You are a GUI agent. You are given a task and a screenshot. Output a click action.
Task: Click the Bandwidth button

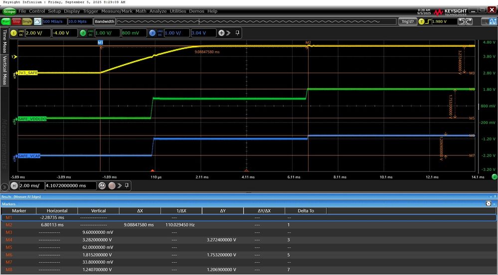(x=105, y=21)
